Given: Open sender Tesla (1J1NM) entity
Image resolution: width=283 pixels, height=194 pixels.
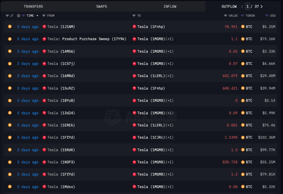Looking at the screenshot, I should tap(61, 27).
